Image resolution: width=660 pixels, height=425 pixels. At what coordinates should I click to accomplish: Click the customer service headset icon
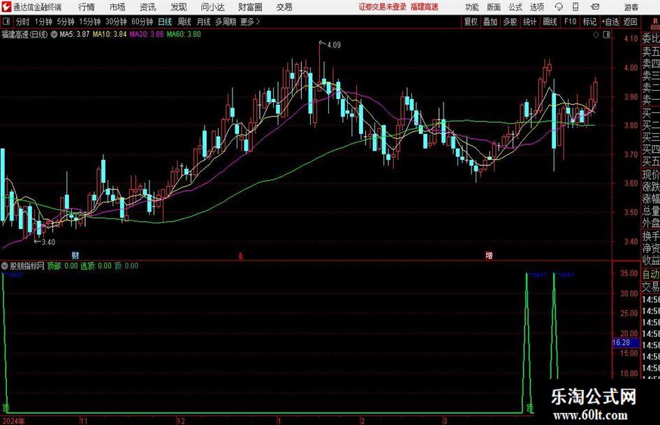[x=559, y=7]
